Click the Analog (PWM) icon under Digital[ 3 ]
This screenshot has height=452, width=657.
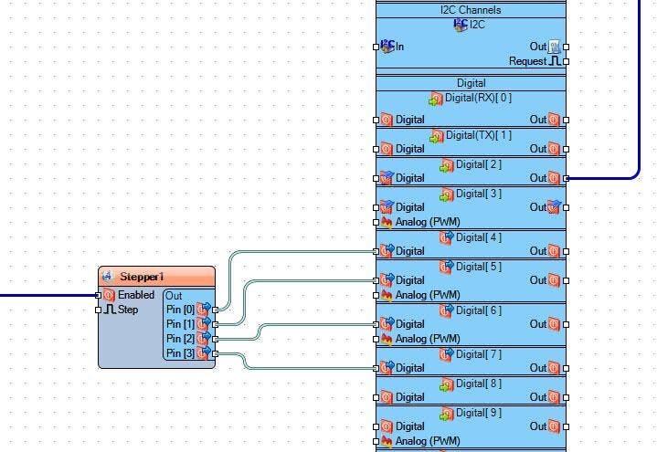[x=387, y=222]
